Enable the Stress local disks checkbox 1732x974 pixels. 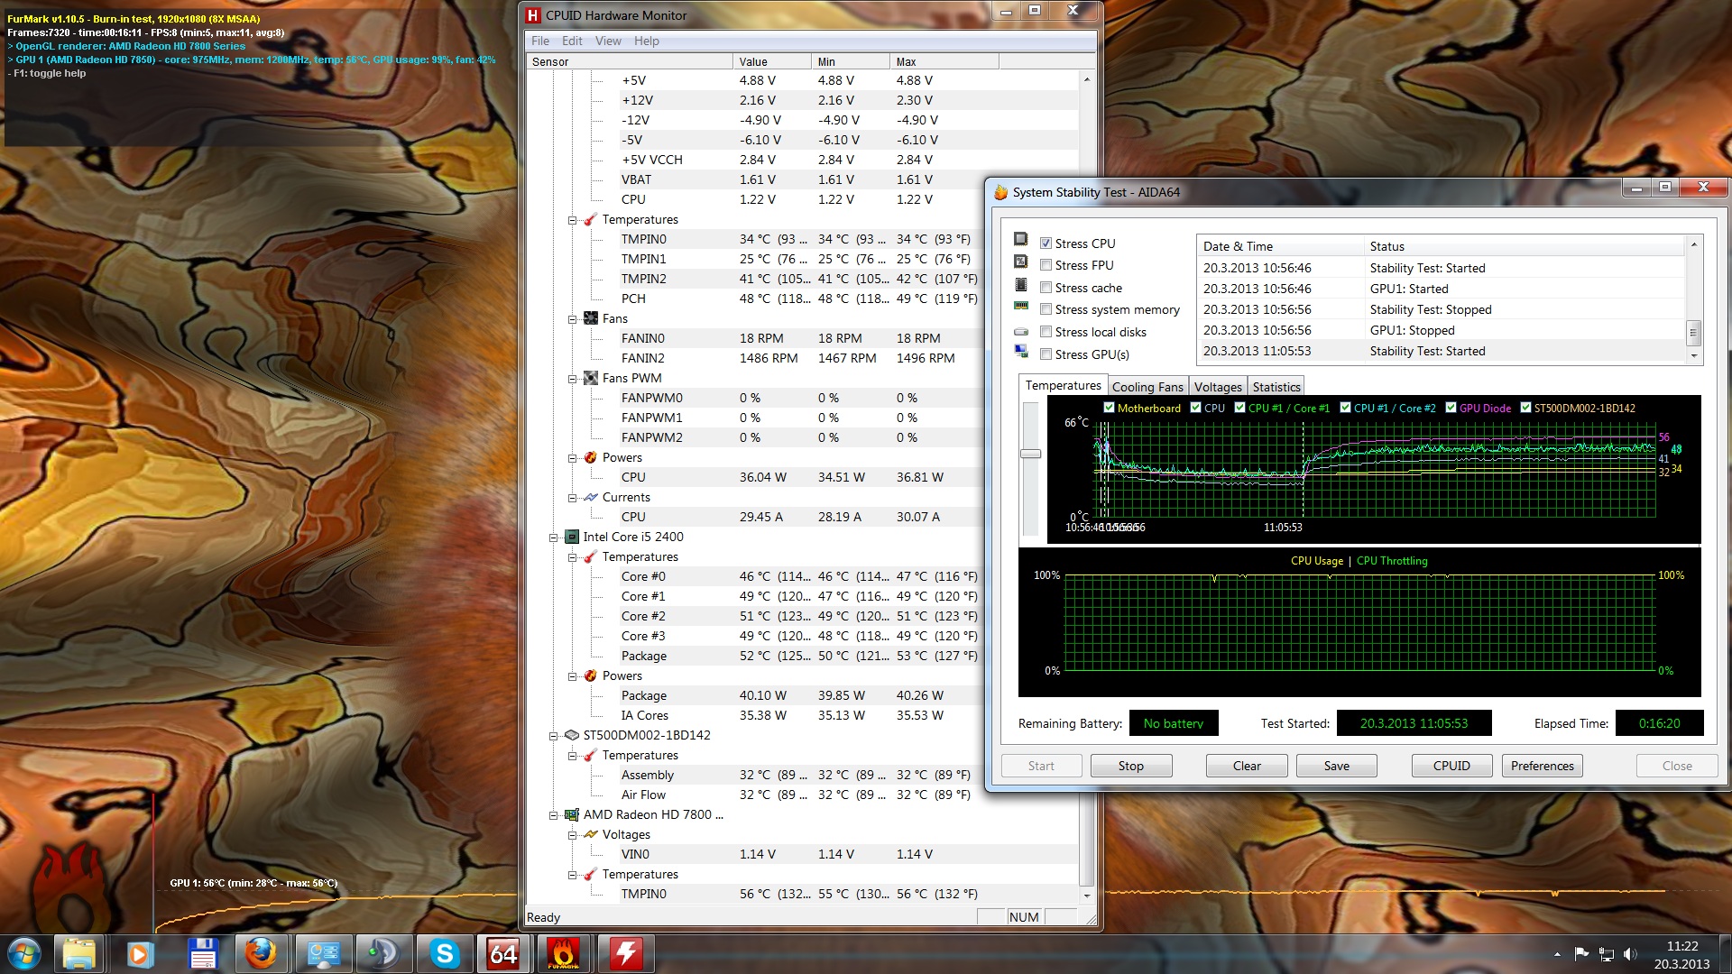click(1046, 332)
